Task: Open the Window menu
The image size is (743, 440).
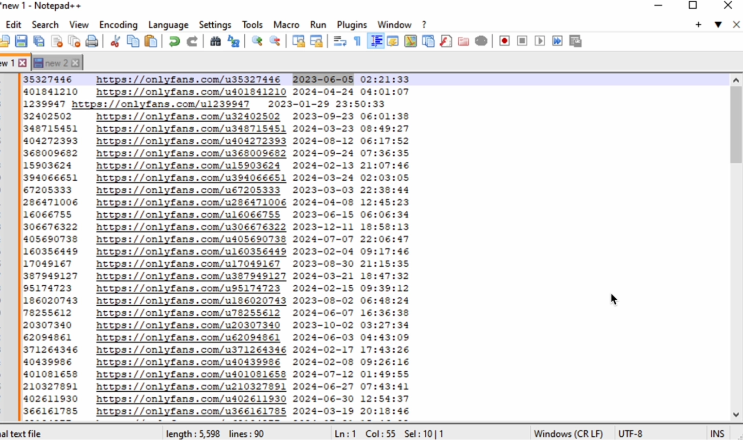Action: 394,25
